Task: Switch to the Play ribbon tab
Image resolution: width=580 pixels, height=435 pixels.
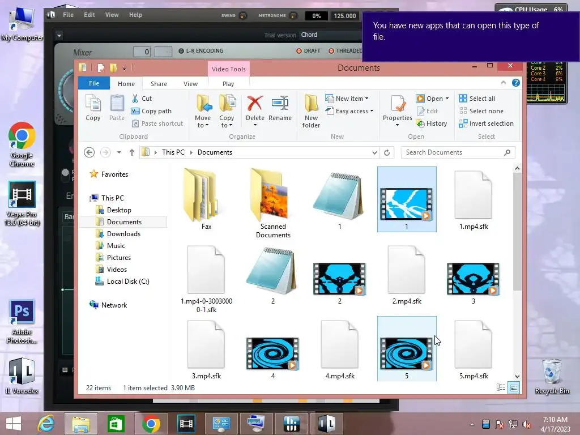Action: 228,84
